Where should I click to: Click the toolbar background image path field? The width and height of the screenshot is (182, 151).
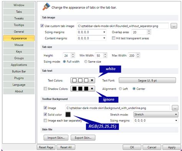[117, 108]
